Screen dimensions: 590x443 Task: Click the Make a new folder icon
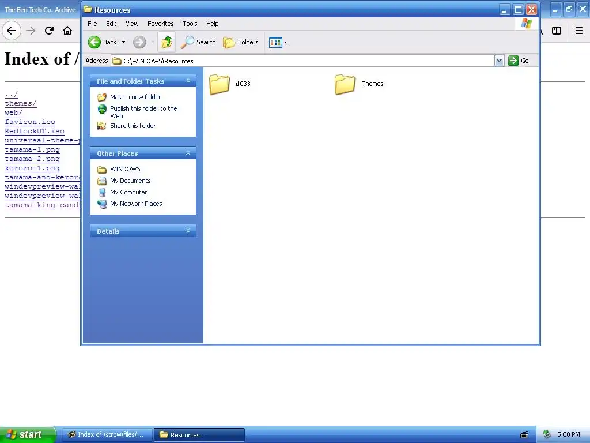coord(102,97)
